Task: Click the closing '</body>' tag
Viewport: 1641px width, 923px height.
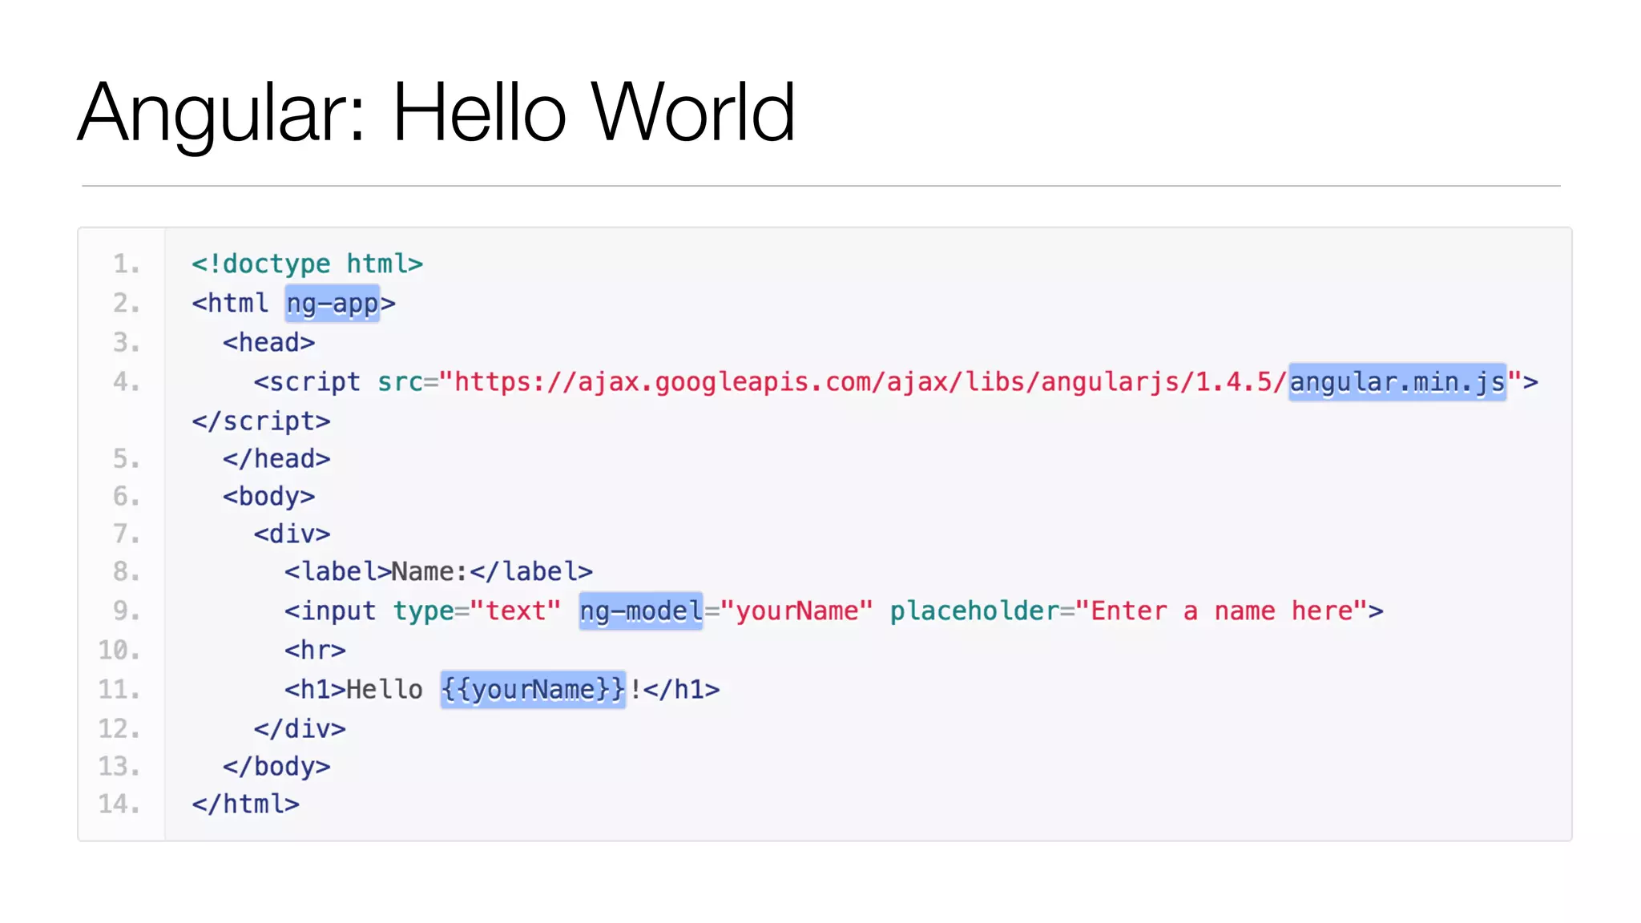Action: [x=276, y=767]
